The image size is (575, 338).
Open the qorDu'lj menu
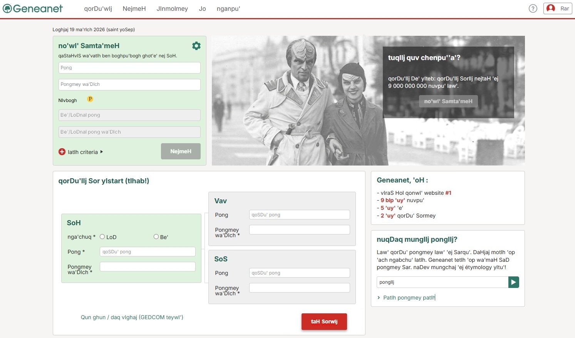tap(97, 8)
